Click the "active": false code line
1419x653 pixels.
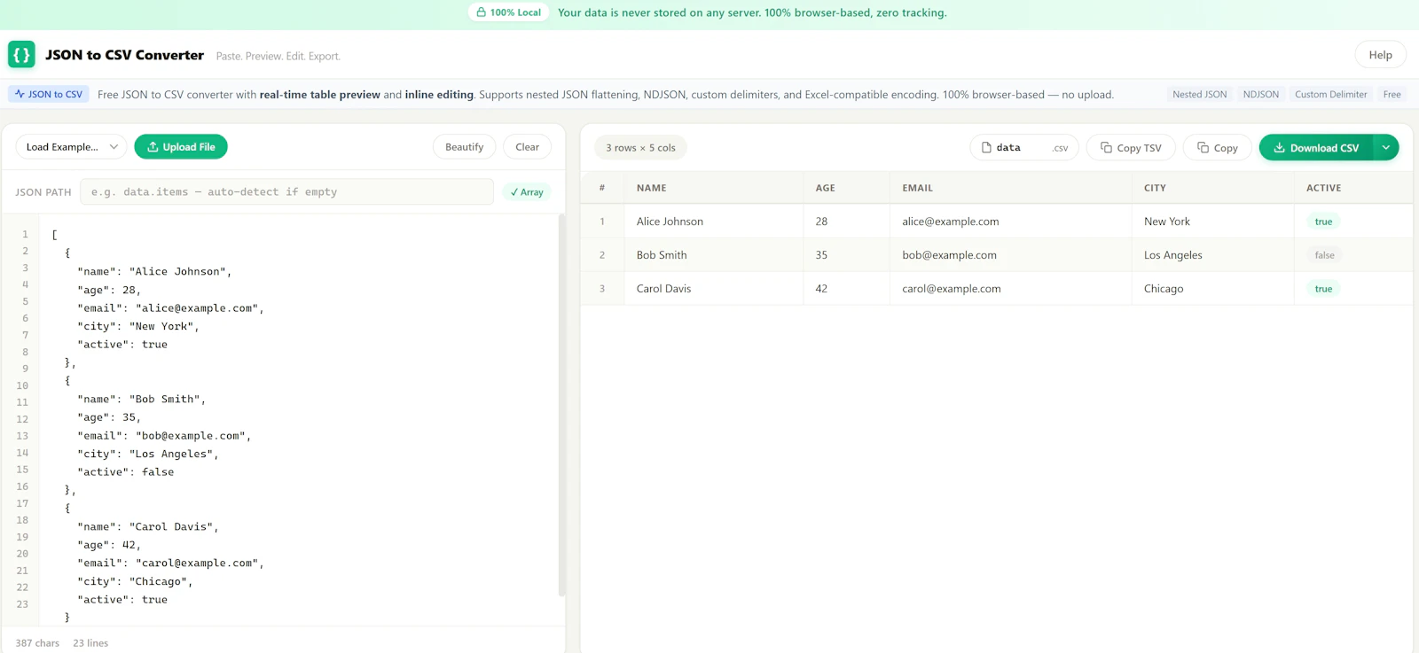coord(126,472)
